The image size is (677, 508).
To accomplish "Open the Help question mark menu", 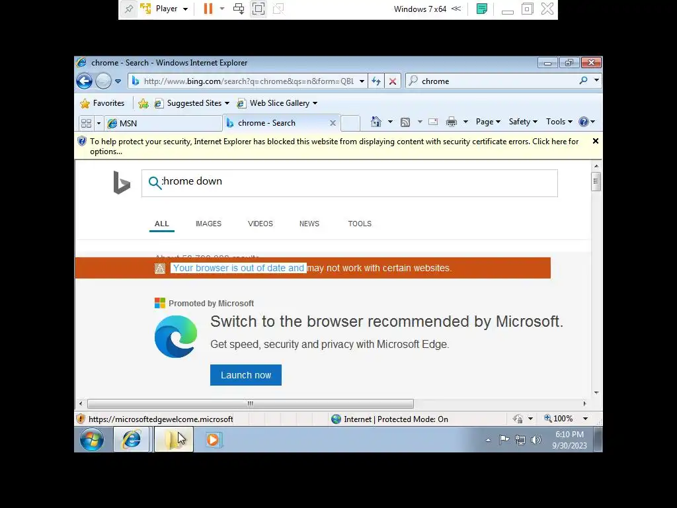I will click(x=587, y=122).
